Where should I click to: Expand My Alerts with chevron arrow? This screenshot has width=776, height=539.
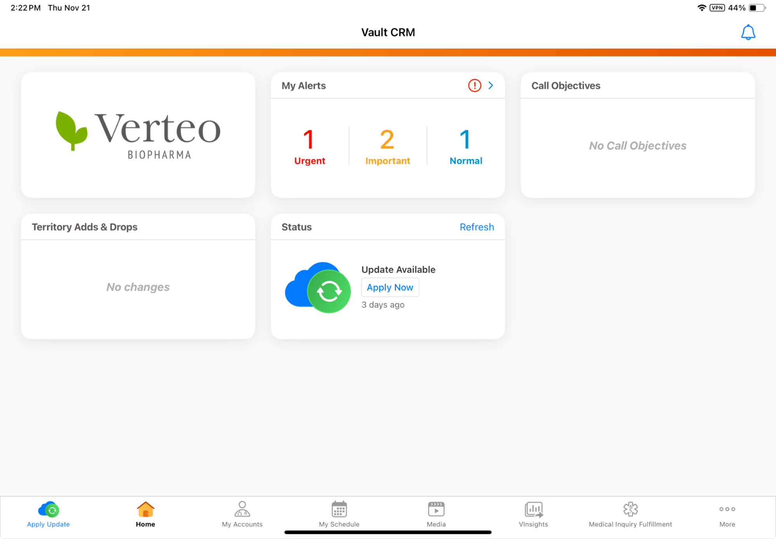[491, 85]
